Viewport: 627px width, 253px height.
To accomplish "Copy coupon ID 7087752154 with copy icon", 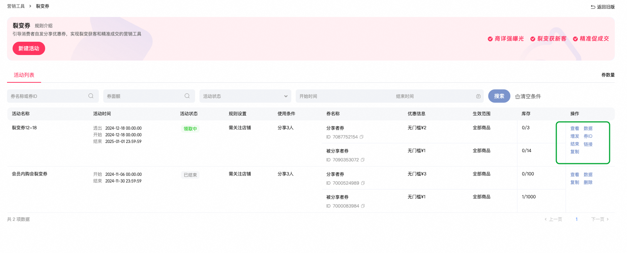I will [362, 137].
